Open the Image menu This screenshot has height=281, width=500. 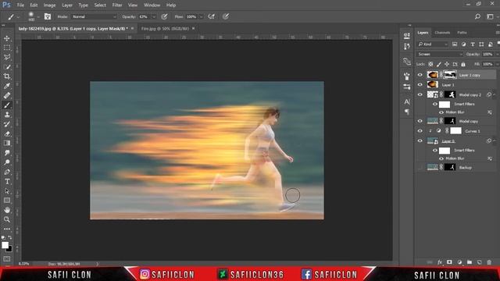(x=49, y=5)
